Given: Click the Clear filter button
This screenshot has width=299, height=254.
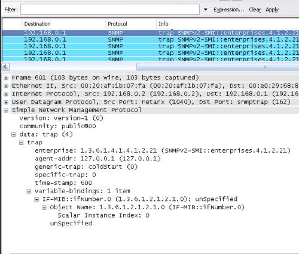Looking at the screenshot, I should click(255, 10).
